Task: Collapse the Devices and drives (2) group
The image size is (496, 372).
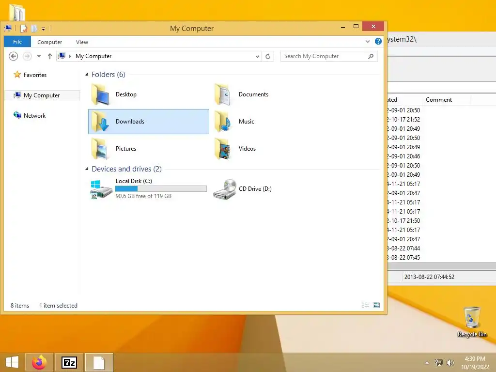Action: (x=87, y=169)
